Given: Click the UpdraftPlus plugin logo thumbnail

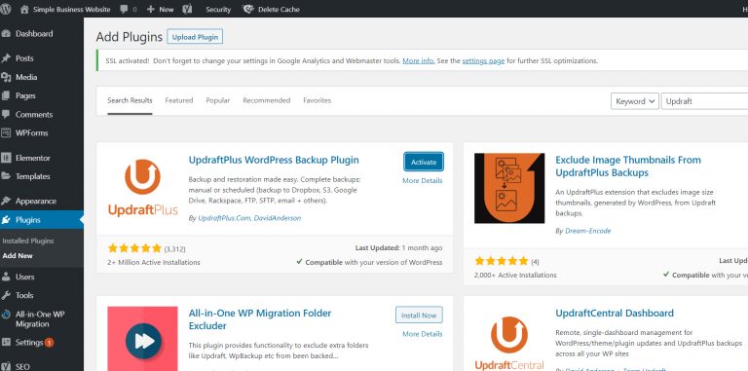Looking at the screenshot, I should point(142,188).
